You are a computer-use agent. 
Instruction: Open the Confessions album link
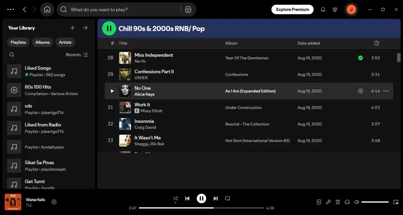(x=236, y=75)
